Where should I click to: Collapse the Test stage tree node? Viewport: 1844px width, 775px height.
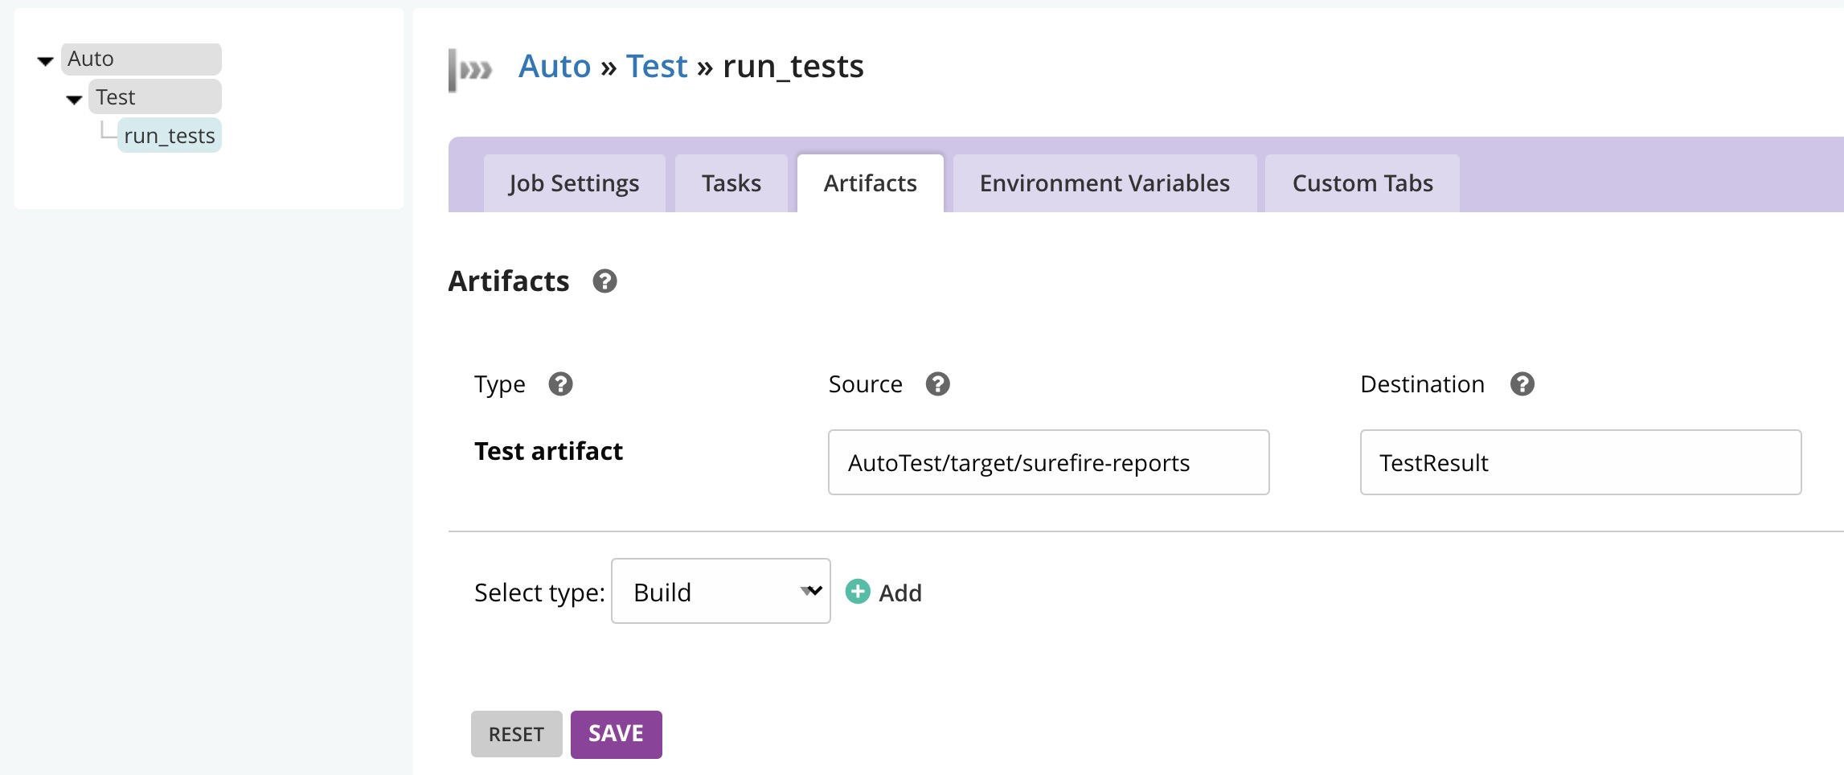coord(74,100)
